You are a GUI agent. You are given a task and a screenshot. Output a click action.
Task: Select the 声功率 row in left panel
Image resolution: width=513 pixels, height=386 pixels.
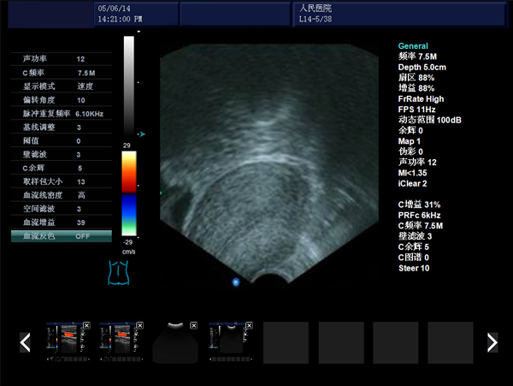pyautogui.click(x=61, y=59)
